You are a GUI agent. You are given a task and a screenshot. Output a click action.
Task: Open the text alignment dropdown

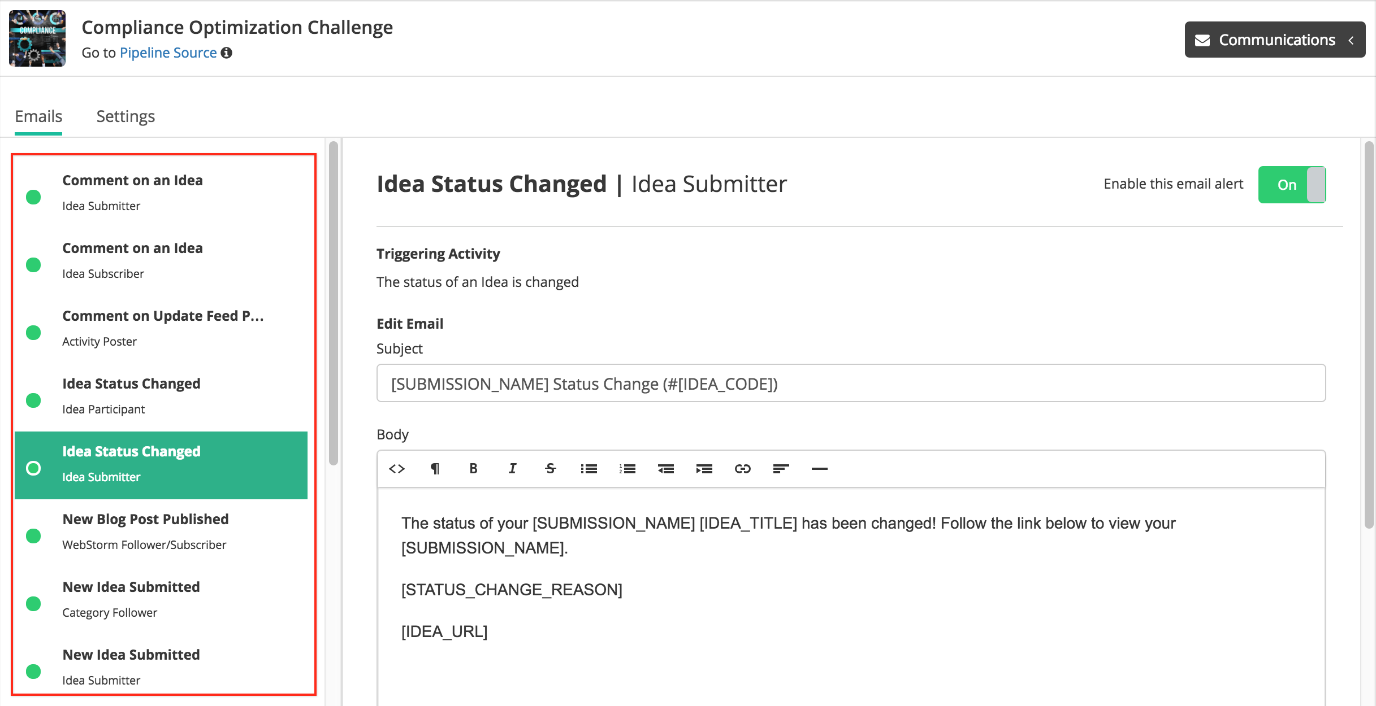tap(781, 469)
